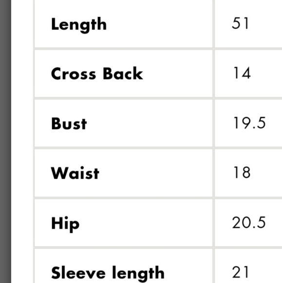Click empty space in Length label cell
Image resolution: width=282 pixels, height=283 pixels.
point(159,24)
